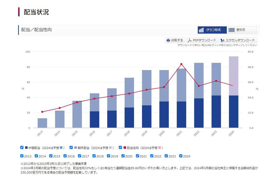Image resolution: width=277 pixels, height=179 pixels.
Task: Click the bar chart icon in グラフ形式
Action: (x=201, y=30)
